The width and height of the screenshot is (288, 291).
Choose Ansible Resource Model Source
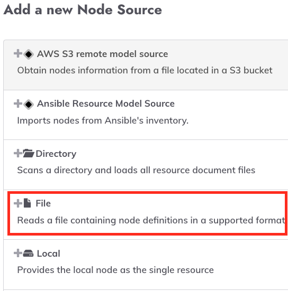pyautogui.click(x=106, y=104)
